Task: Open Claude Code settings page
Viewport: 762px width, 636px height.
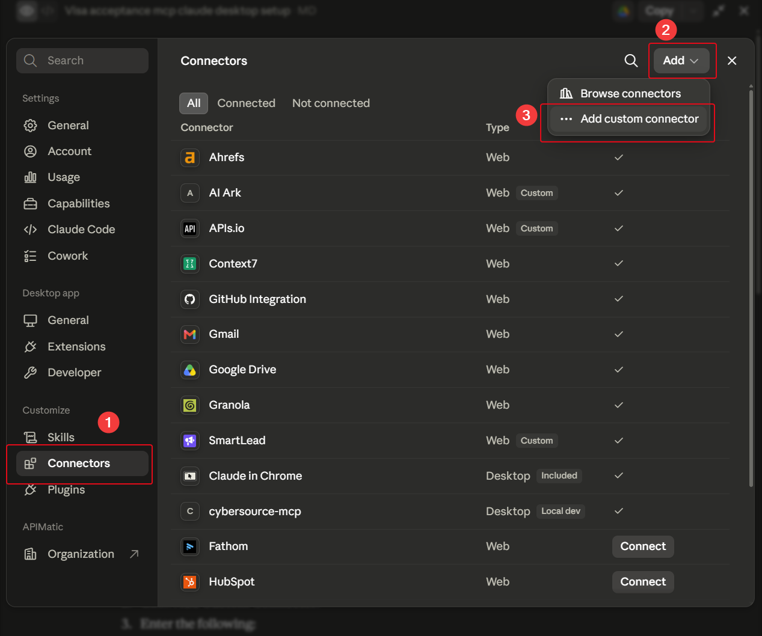Action: click(82, 230)
